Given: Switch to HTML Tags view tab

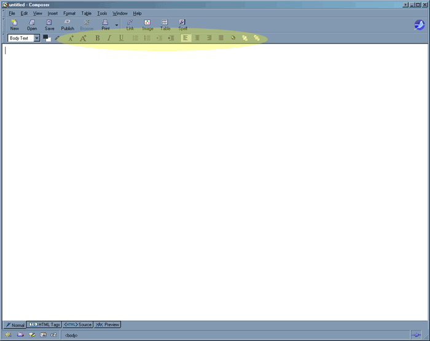Looking at the screenshot, I should pyautogui.click(x=44, y=324).
